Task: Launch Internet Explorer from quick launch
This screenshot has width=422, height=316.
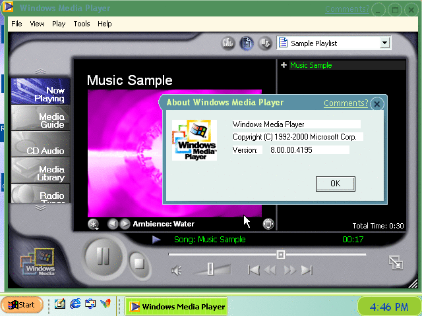Action: coord(75,304)
